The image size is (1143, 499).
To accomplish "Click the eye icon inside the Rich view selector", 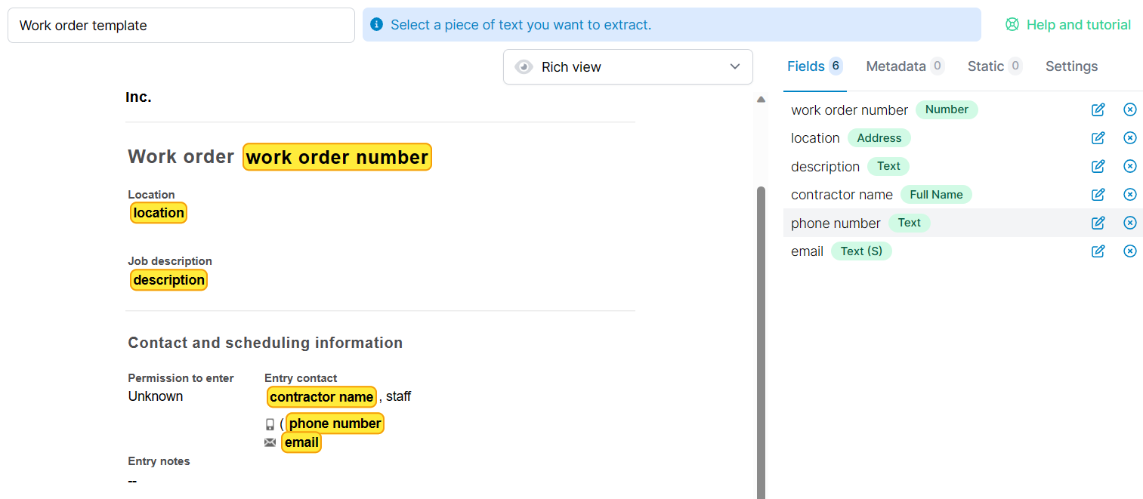I will 524,66.
